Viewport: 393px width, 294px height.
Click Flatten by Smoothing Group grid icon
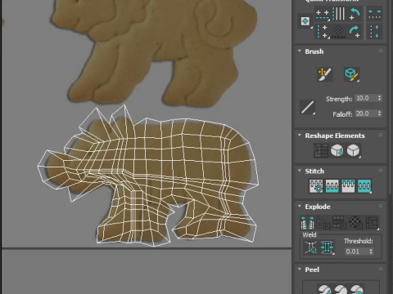[340, 222]
